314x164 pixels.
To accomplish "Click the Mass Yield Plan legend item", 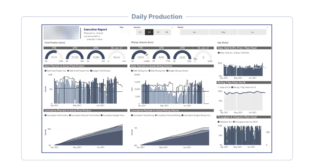I will click(242, 53).
